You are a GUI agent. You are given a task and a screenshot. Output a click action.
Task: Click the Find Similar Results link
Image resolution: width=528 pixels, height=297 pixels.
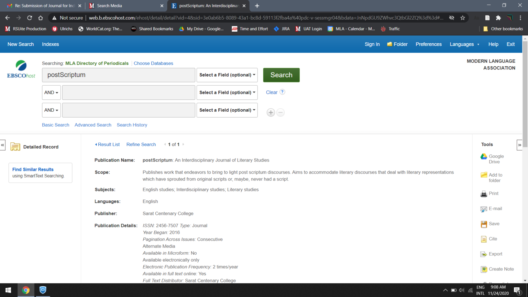click(x=33, y=169)
